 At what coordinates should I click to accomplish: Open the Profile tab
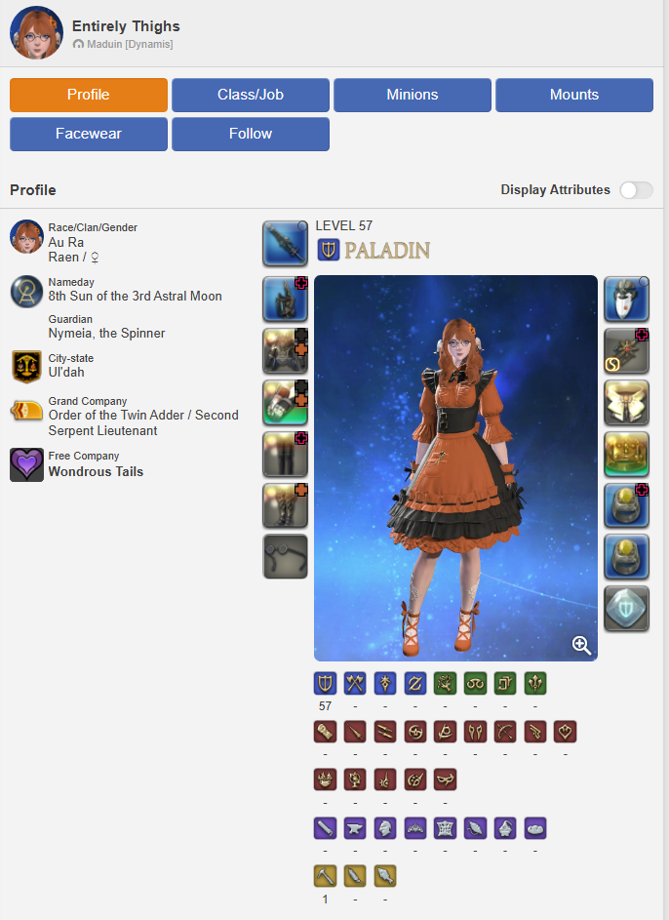[89, 95]
